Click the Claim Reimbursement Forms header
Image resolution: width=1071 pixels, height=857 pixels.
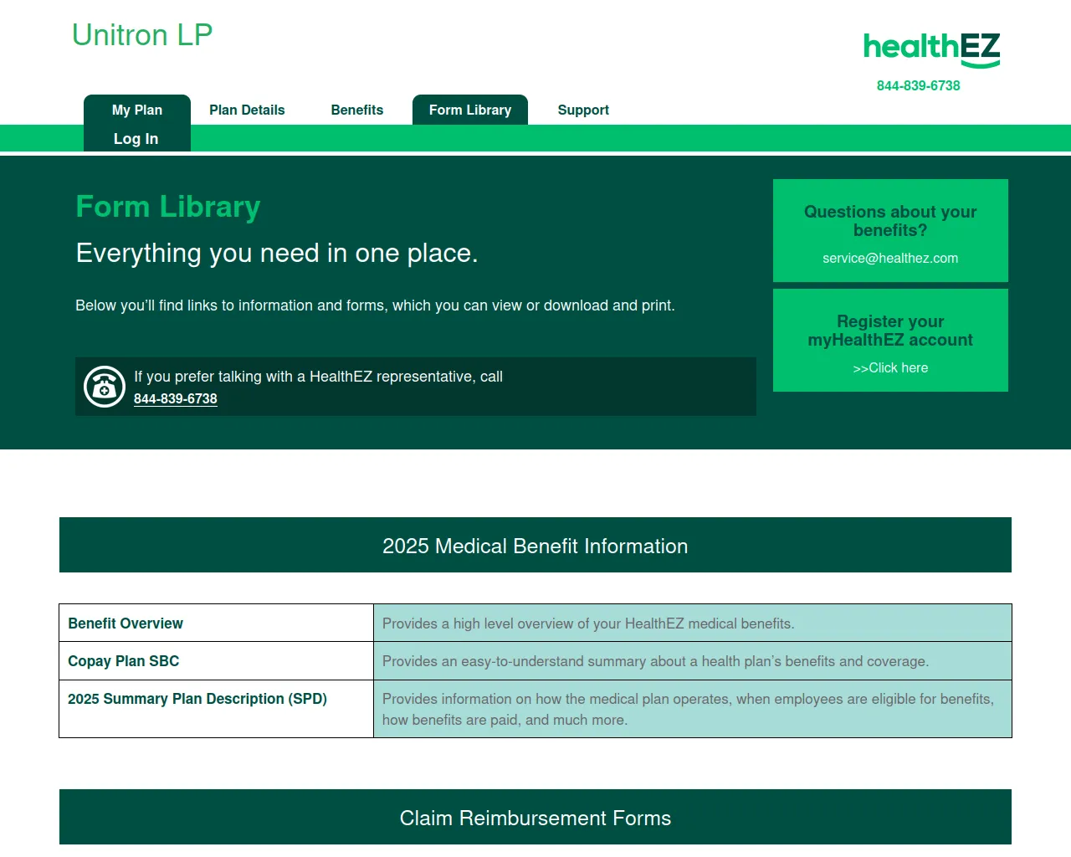click(535, 817)
